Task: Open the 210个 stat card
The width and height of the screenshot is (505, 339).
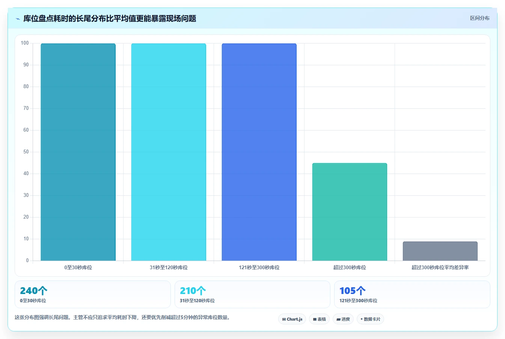Action: point(252,294)
